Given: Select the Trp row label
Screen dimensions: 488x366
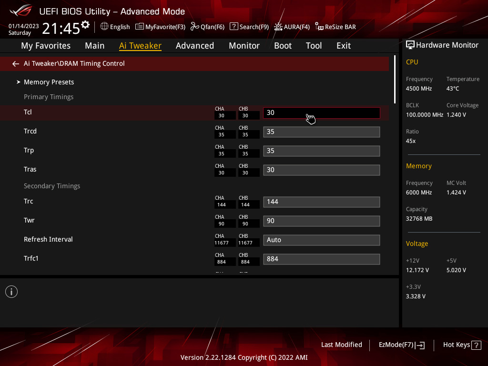Looking at the screenshot, I should [x=29, y=150].
